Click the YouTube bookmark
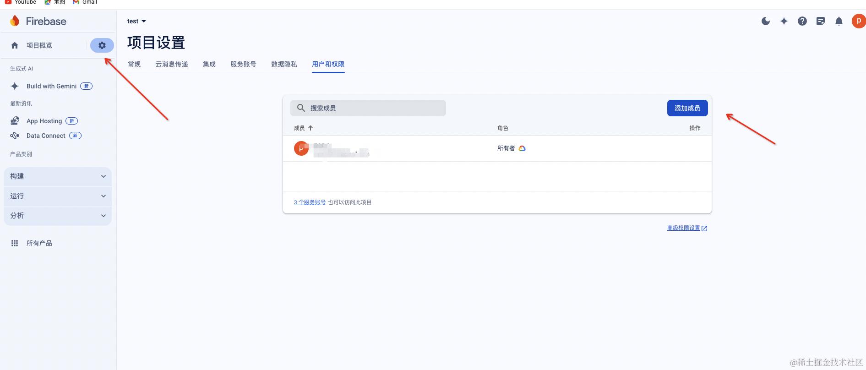This screenshot has width=866, height=370. (x=20, y=2)
